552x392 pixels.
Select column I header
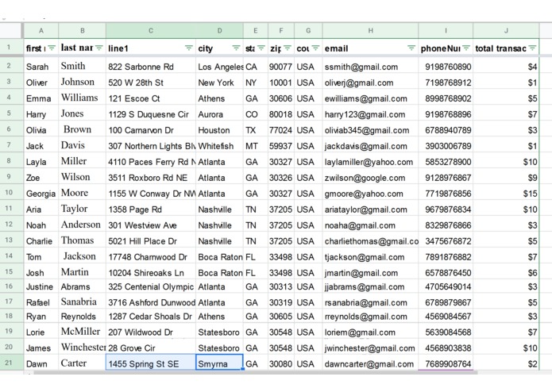coord(446,31)
